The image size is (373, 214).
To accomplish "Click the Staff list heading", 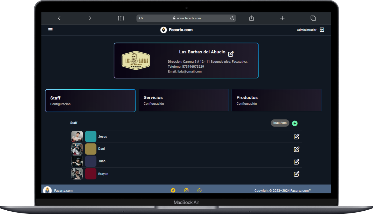I will 74,123.
